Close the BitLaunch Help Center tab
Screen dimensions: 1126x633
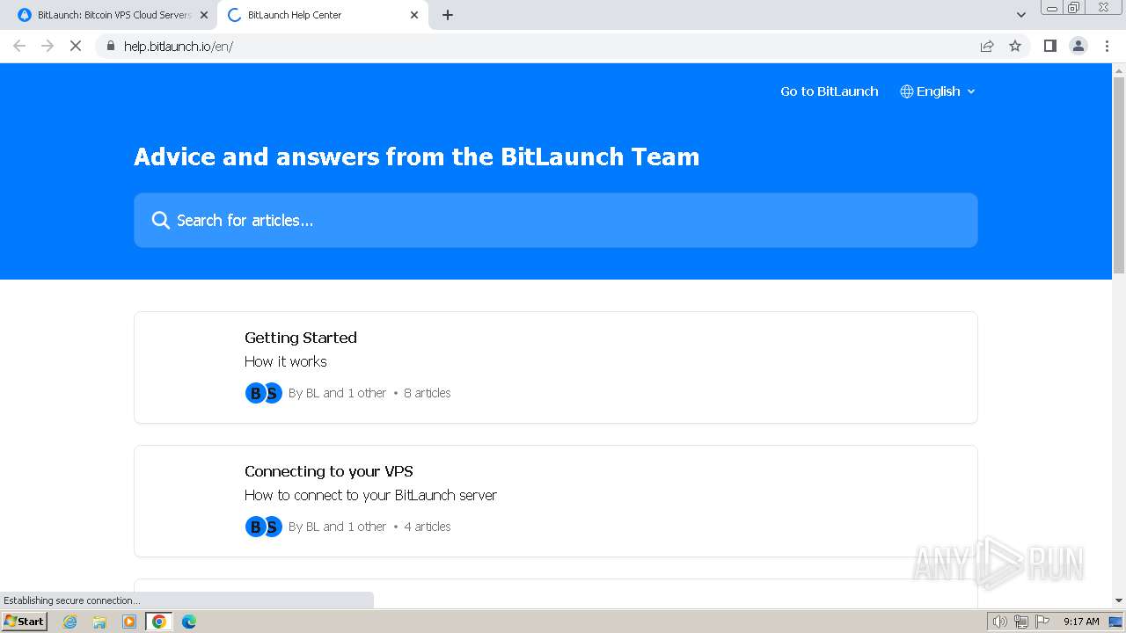(x=414, y=15)
